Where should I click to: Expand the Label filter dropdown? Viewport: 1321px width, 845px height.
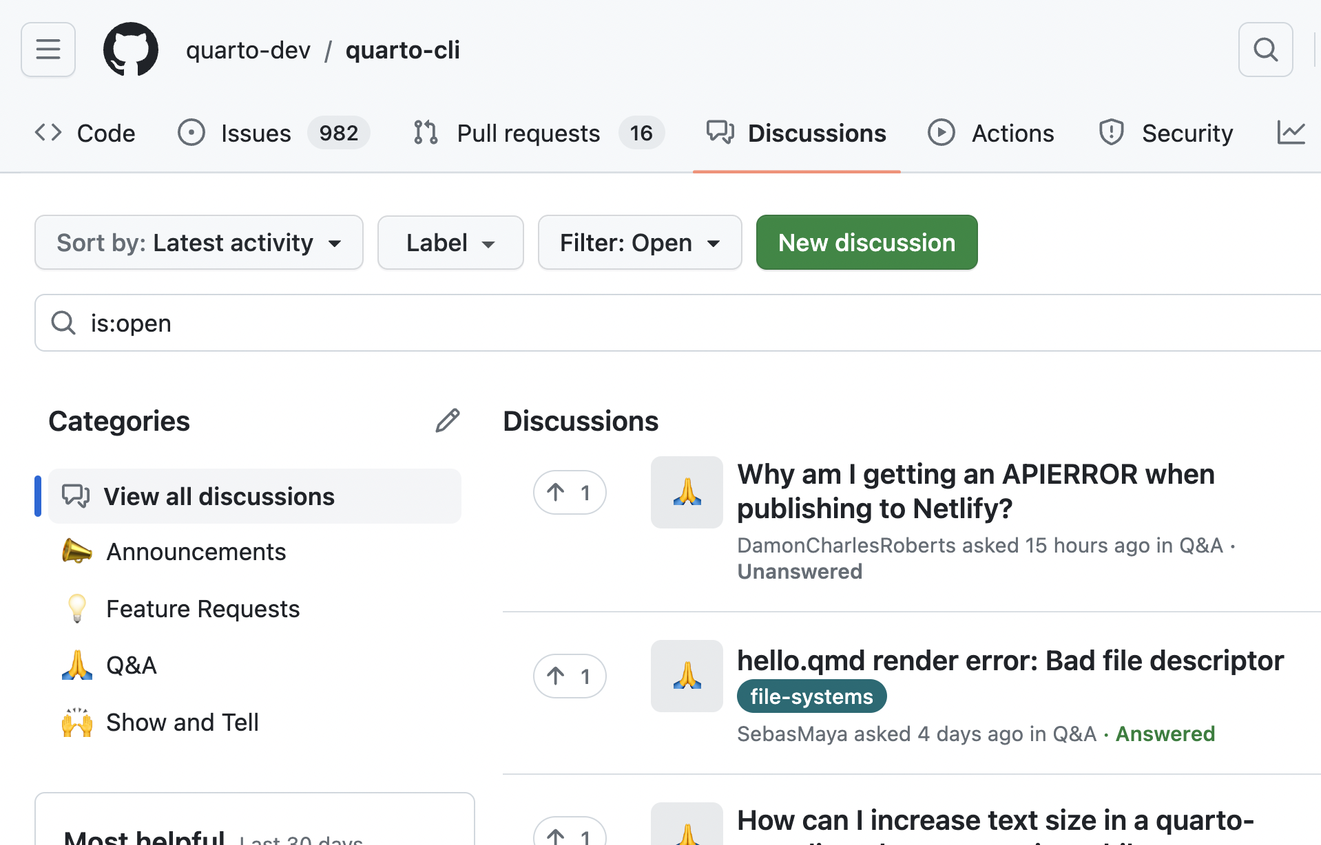tap(450, 243)
